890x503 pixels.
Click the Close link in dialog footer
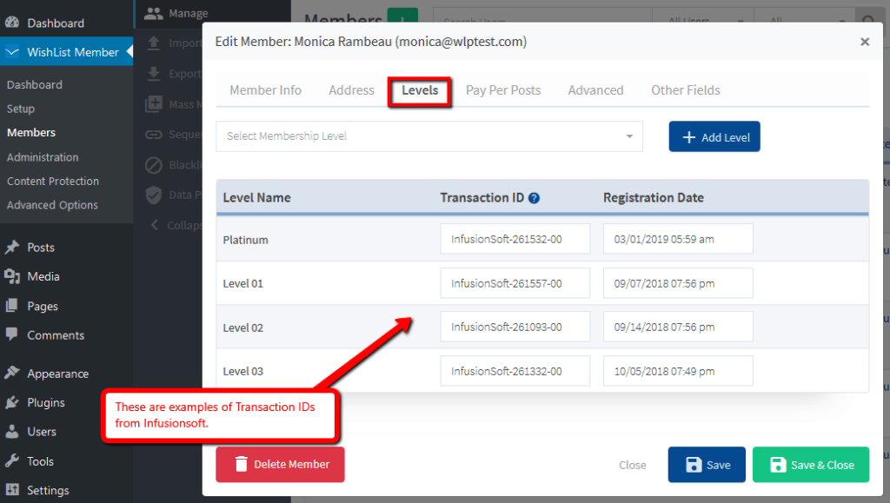pyautogui.click(x=633, y=465)
